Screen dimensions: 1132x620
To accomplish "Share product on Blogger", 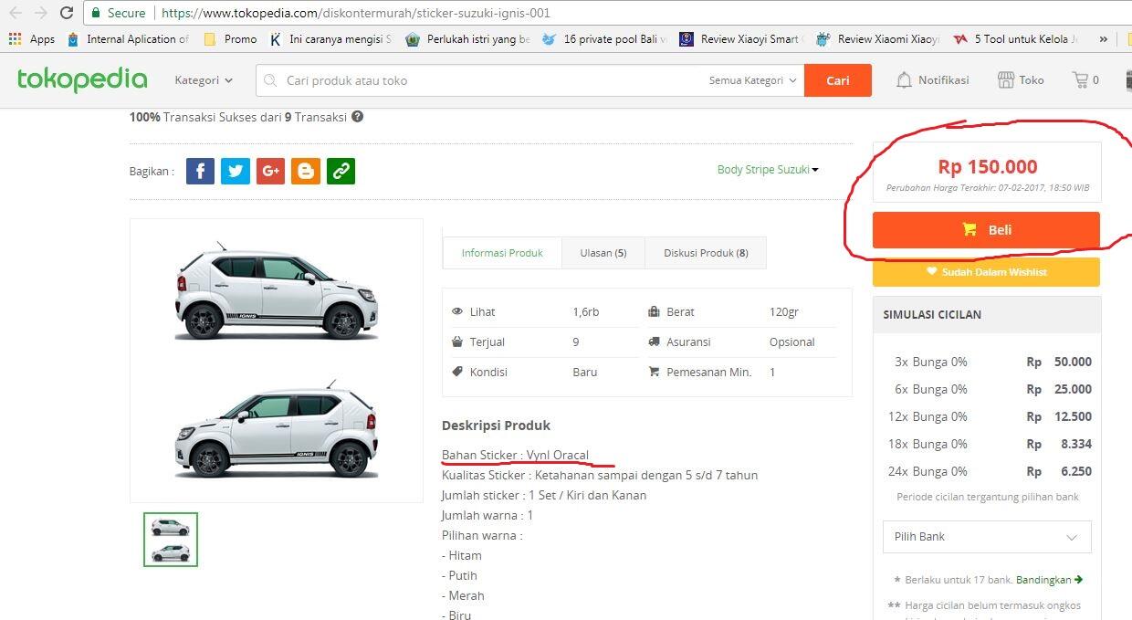I will click(306, 171).
